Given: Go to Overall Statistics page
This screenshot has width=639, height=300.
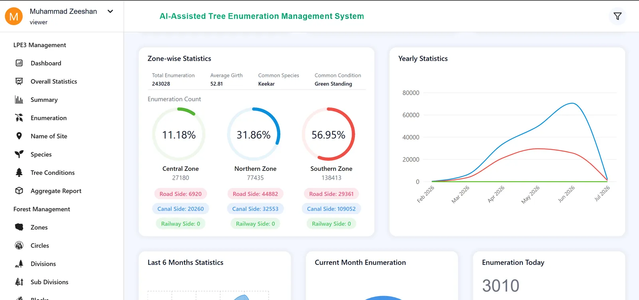Looking at the screenshot, I should (x=54, y=81).
